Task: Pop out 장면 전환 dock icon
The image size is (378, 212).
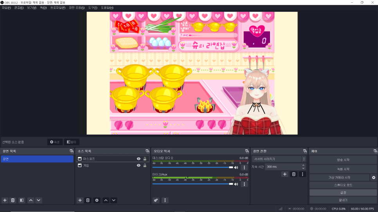Action: click(x=305, y=151)
